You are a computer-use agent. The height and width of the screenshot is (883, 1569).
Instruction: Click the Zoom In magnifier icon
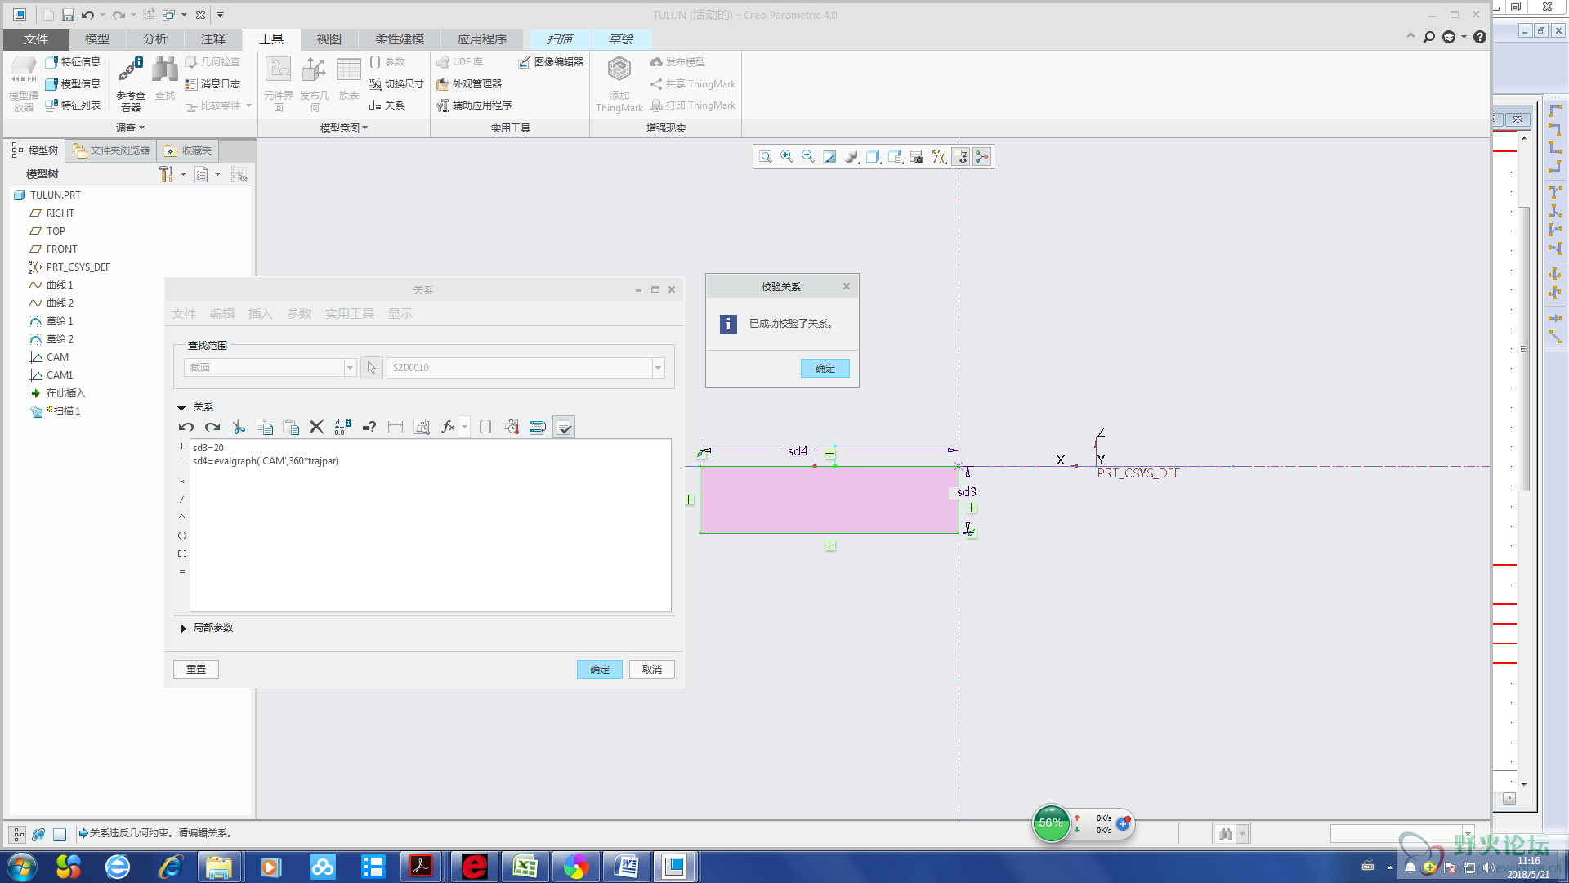click(786, 157)
